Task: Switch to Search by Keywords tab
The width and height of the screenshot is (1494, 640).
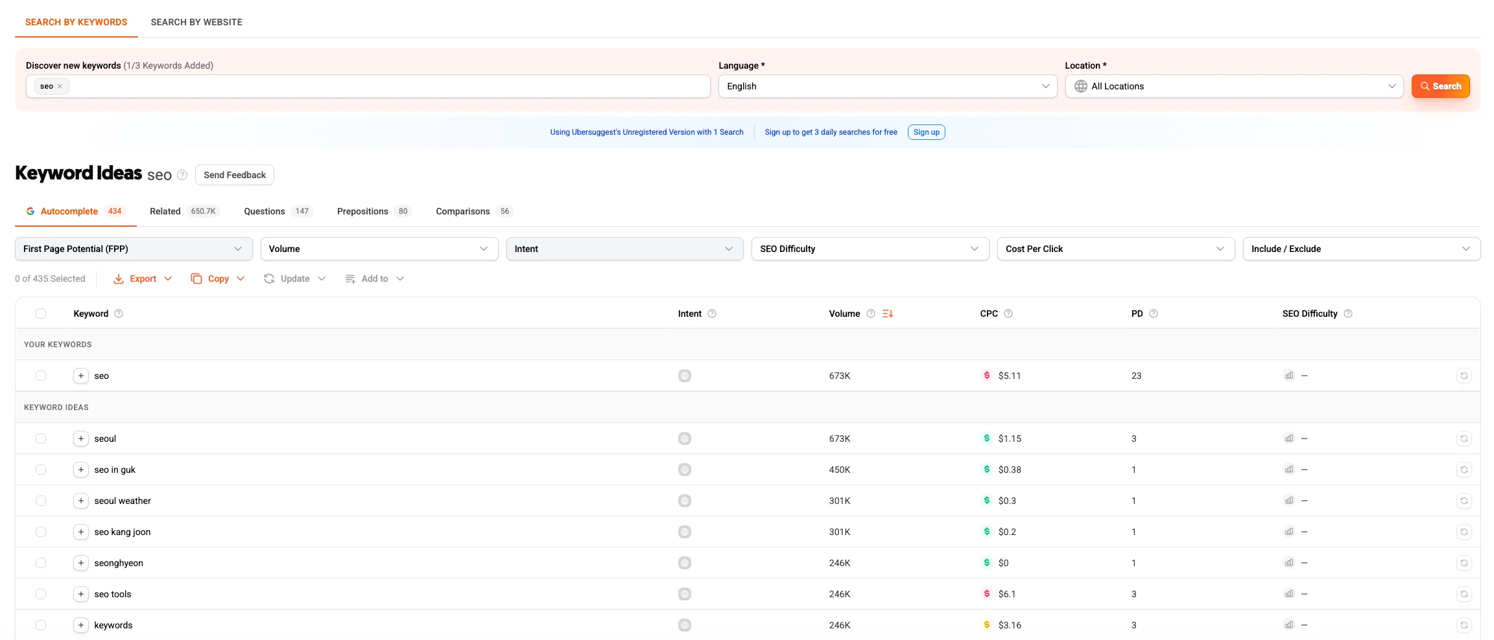Action: click(x=77, y=22)
